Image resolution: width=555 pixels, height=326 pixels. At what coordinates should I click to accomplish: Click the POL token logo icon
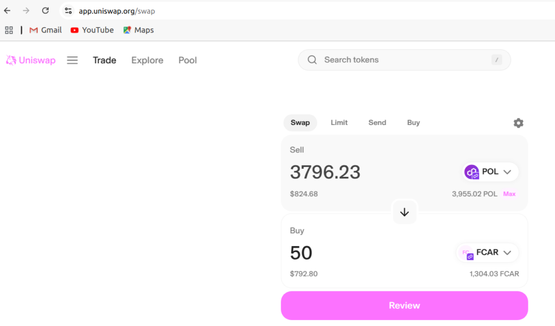tap(472, 172)
